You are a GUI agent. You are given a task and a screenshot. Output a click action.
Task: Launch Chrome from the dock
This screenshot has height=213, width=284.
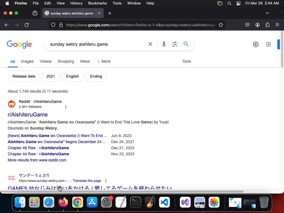pyautogui.click(x=78, y=202)
